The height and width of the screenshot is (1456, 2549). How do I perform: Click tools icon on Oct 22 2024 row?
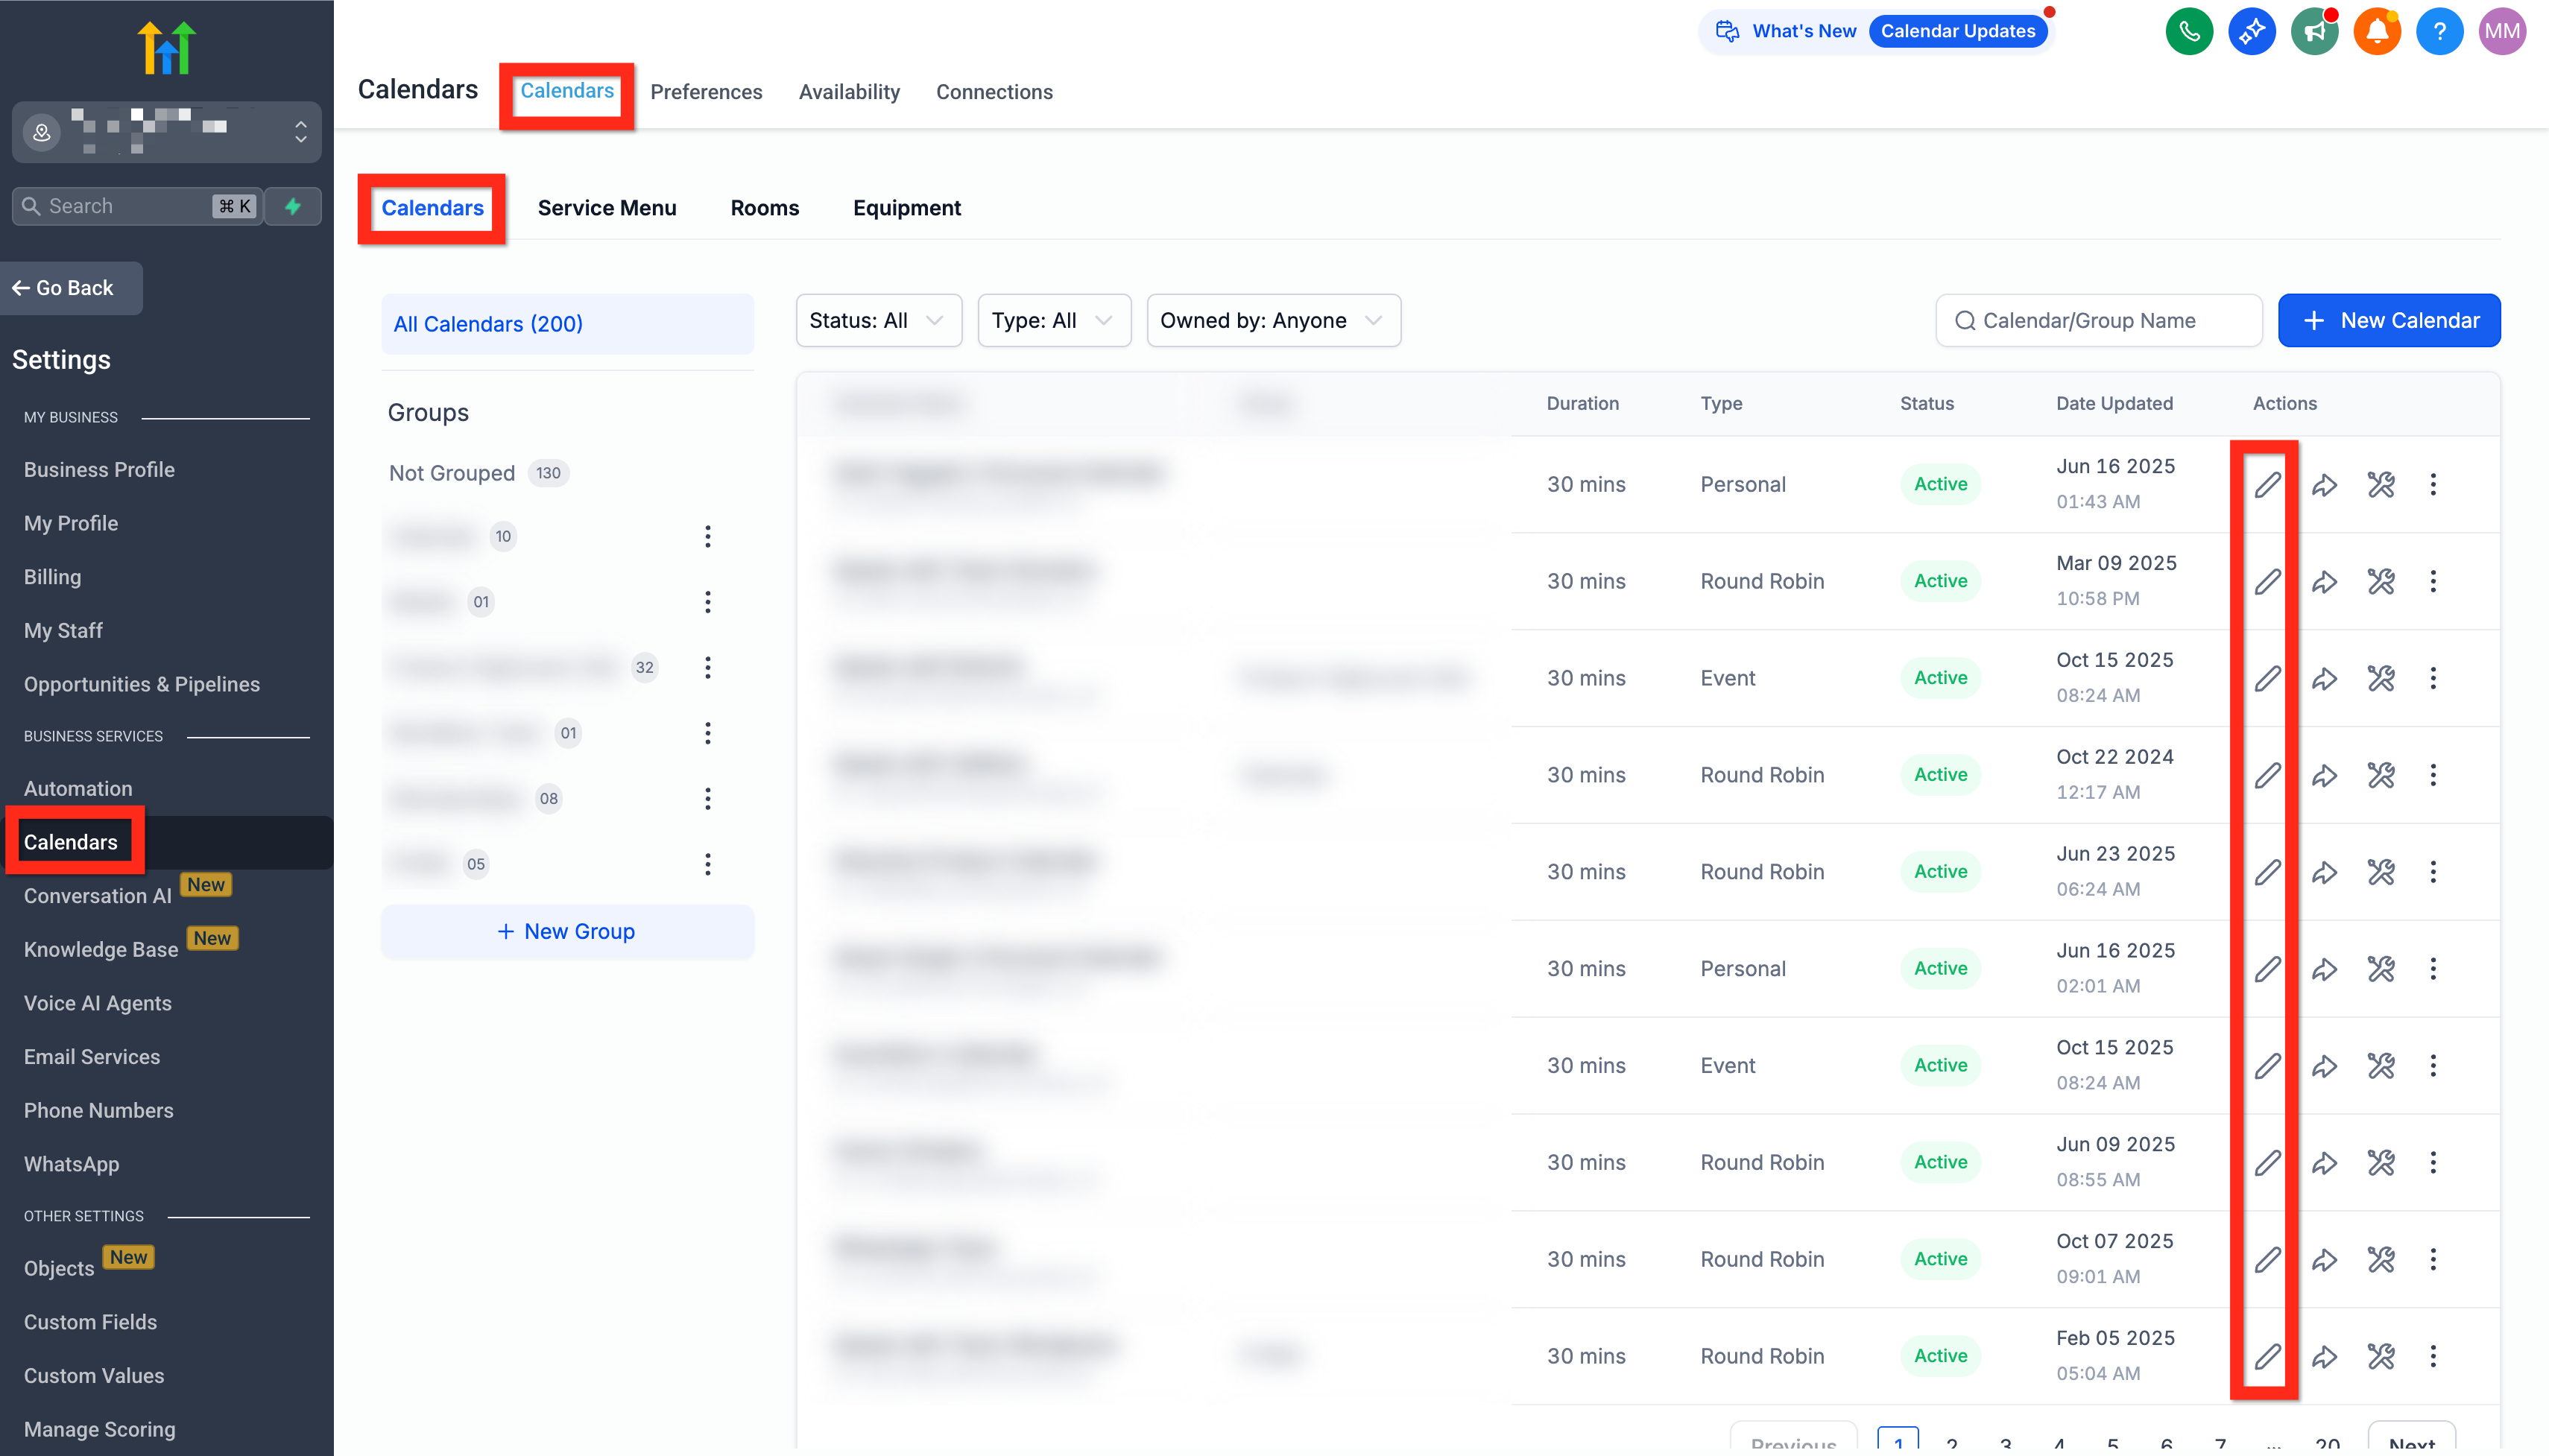[2380, 775]
